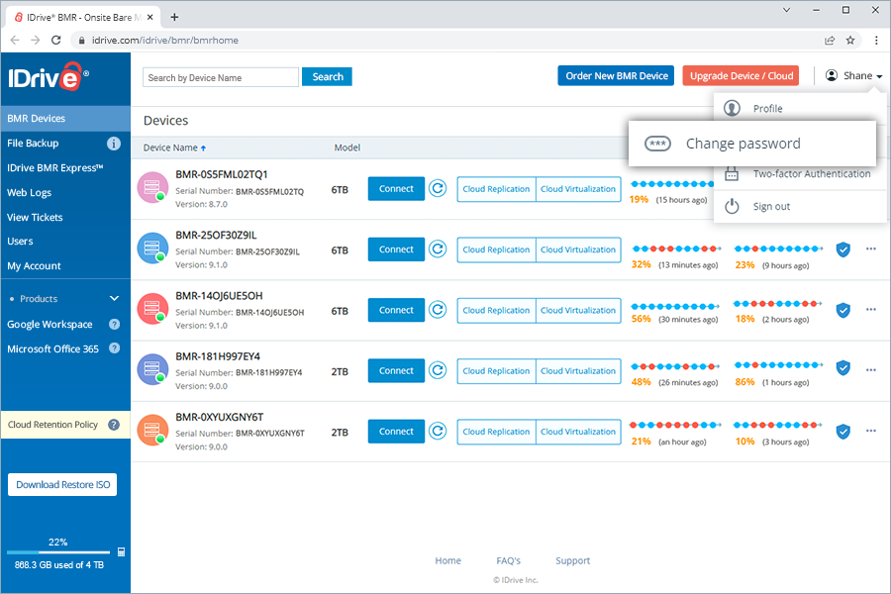Click shield icon for BMR-0XYUXGNY6T

843,432
